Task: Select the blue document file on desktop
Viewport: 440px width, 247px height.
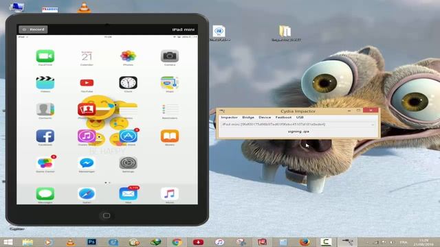Action: 219,32
